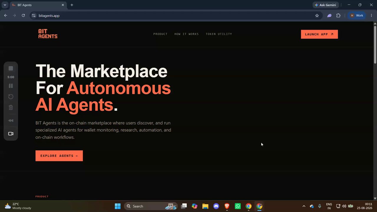Open Discord from the taskbar
This screenshot has width=377, height=212.
coord(216,206)
